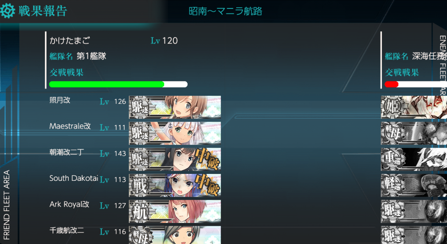
Task: Click the 駆逐 badge next to Maestrale改
Action: coord(139,133)
